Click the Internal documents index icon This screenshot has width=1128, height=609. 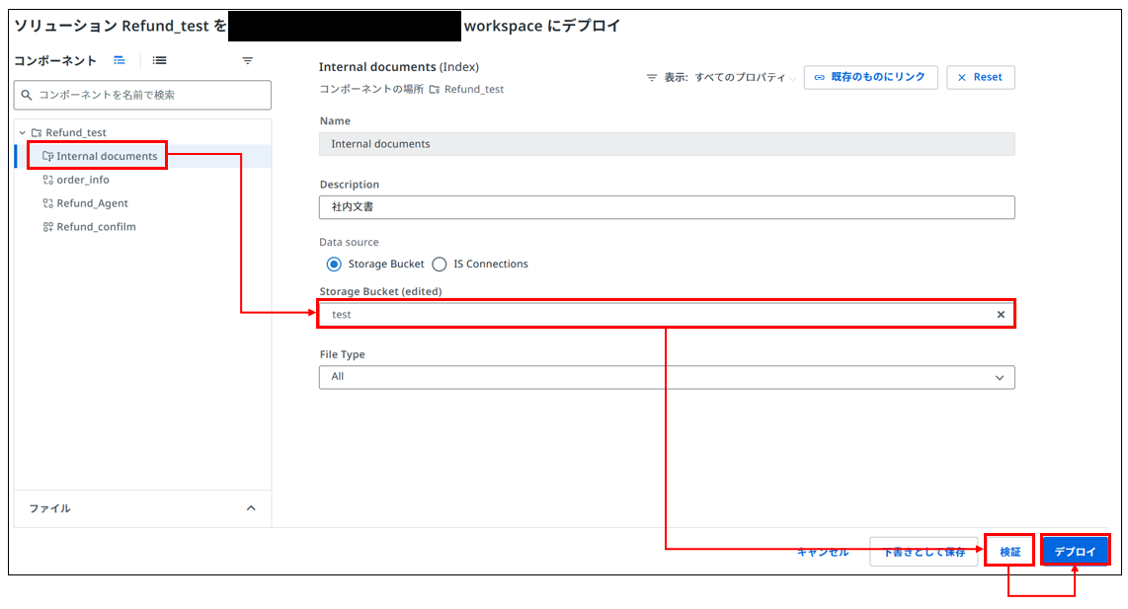48,156
